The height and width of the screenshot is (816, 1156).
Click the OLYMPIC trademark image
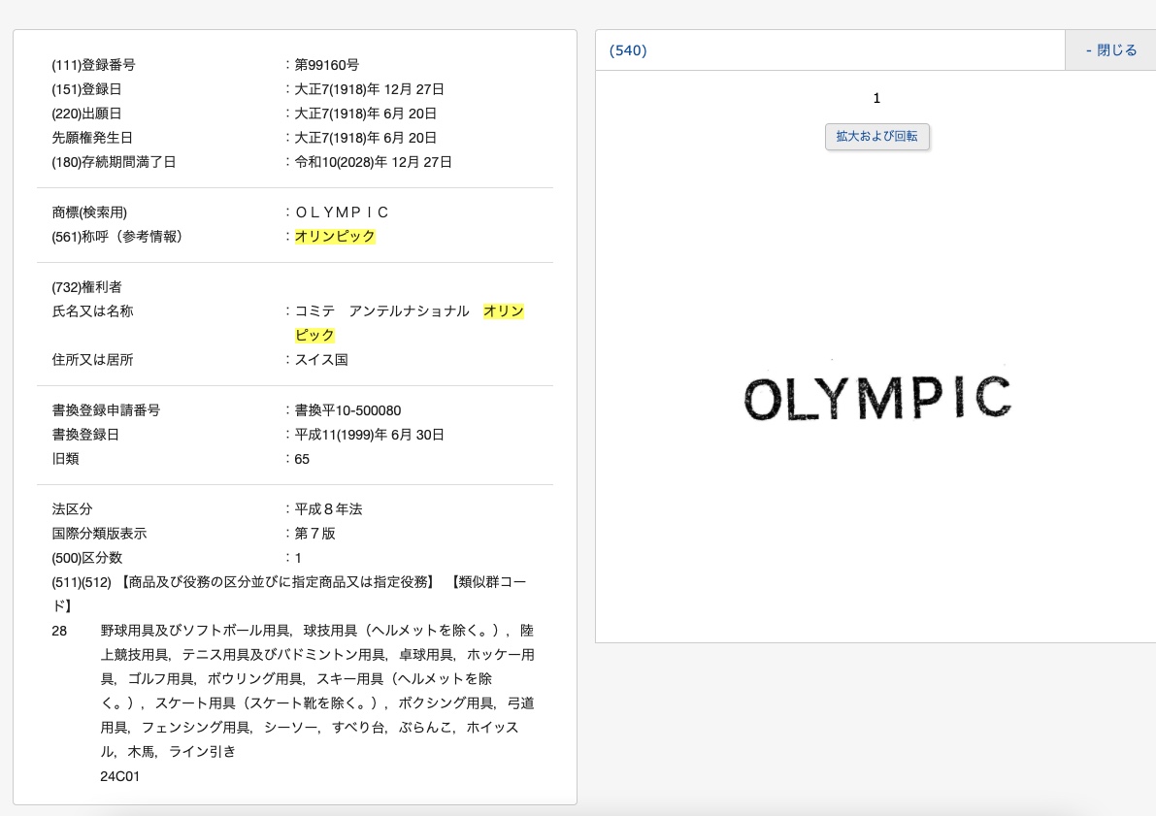876,397
